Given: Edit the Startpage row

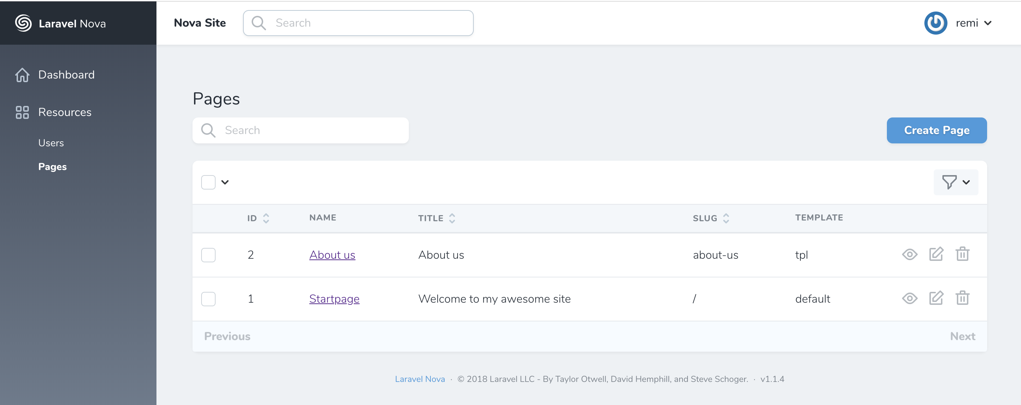Looking at the screenshot, I should tap(936, 298).
